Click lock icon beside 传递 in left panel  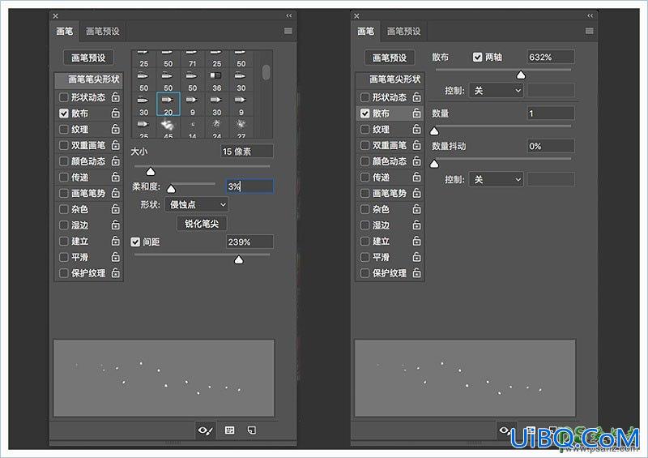116,177
